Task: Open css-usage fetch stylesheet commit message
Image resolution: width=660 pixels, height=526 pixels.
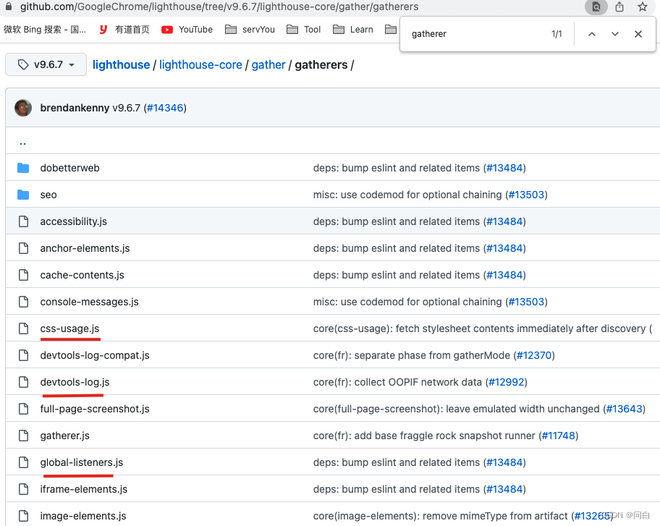Action: [483, 328]
